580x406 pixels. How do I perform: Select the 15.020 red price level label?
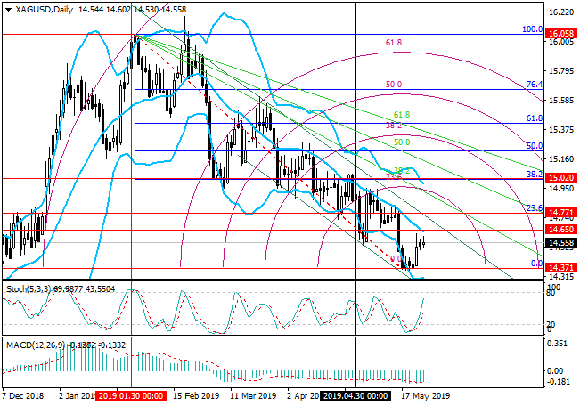coord(560,177)
